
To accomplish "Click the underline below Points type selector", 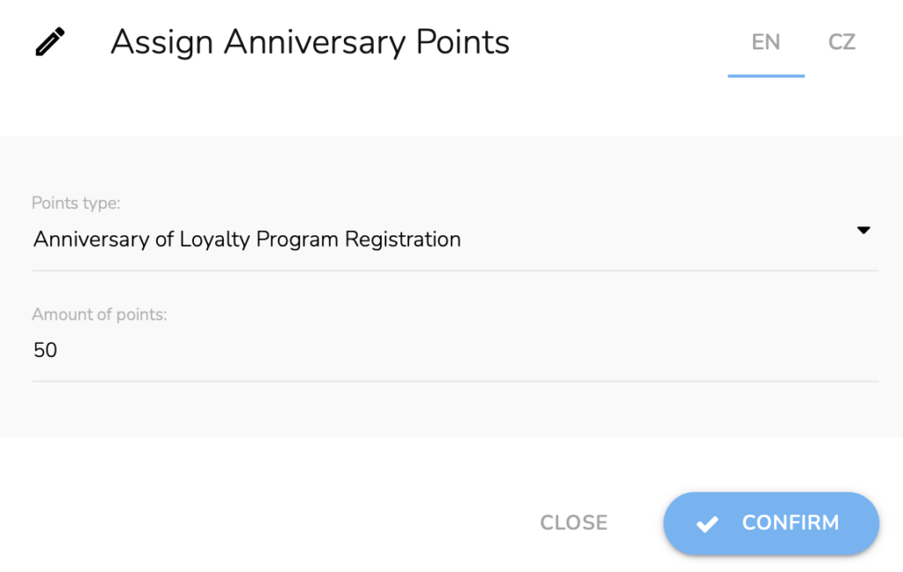I will [x=455, y=271].
